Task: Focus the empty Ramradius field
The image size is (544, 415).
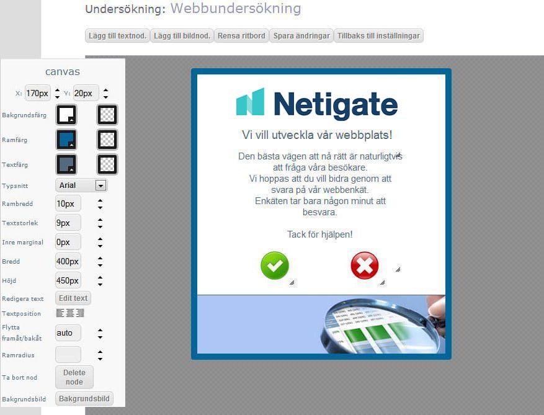Action: tap(68, 355)
